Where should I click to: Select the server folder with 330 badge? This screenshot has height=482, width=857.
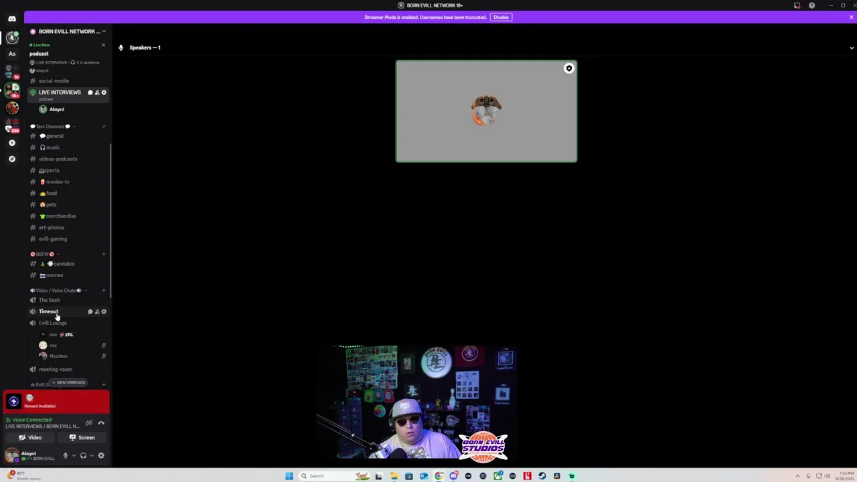coord(12,126)
